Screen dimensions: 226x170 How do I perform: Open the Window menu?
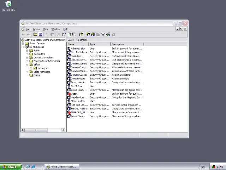pos(56,29)
